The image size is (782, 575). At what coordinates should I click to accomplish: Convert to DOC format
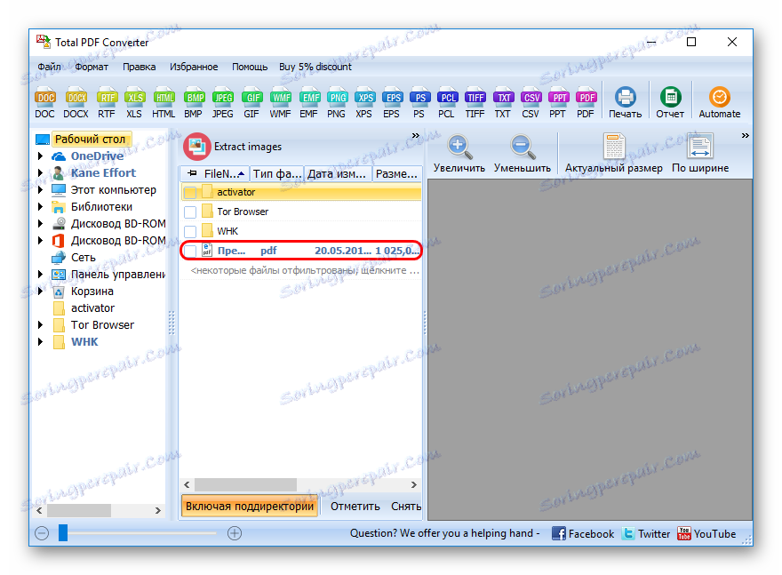(x=45, y=103)
